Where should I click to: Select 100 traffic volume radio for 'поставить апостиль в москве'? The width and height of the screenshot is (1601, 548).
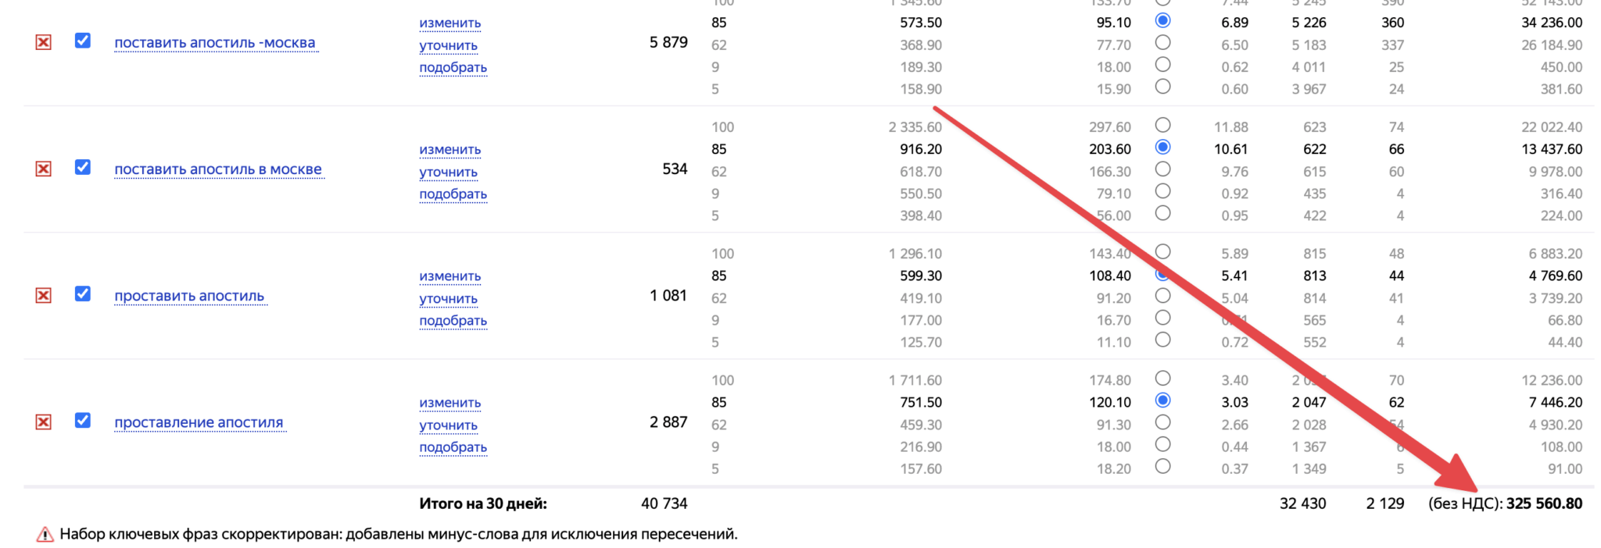(1162, 125)
